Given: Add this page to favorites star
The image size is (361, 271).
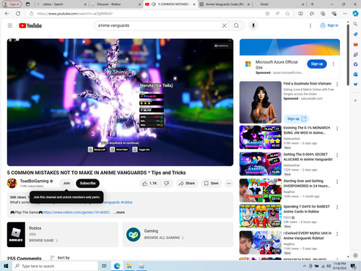Looking at the screenshot, I should [x=287, y=14].
